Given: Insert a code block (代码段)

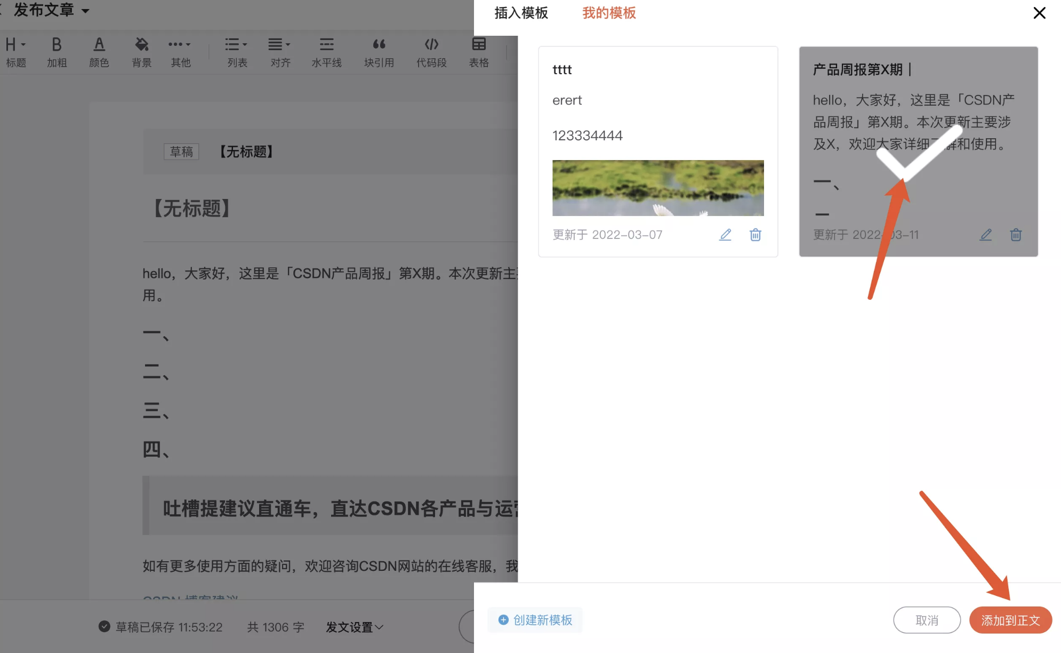Looking at the screenshot, I should pyautogui.click(x=431, y=52).
